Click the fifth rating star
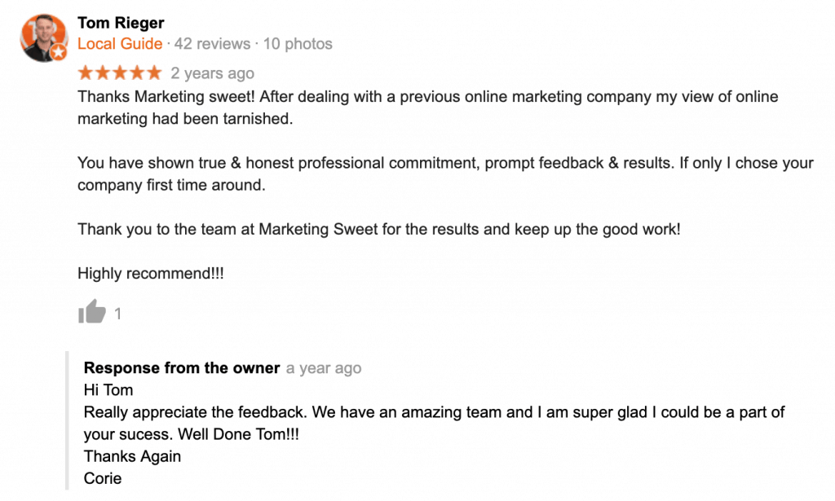The width and height of the screenshot is (835, 501). pos(154,73)
